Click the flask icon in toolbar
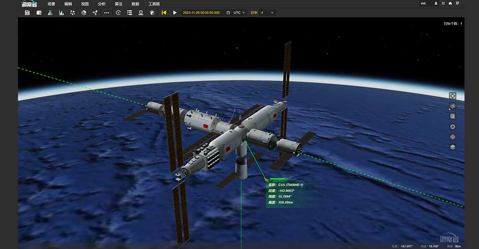The image size is (479, 249). [50, 12]
